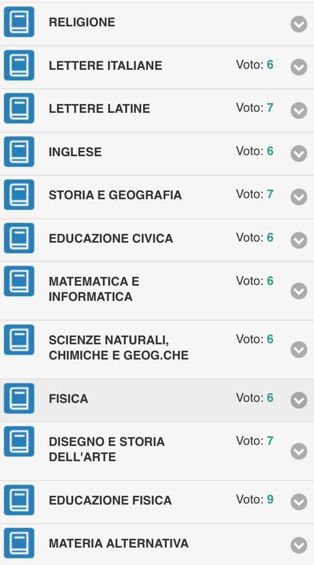Click the Voto 9 grade for EDUCAZIONE FISICA
The height and width of the screenshot is (565, 314).
click(255, 500)
